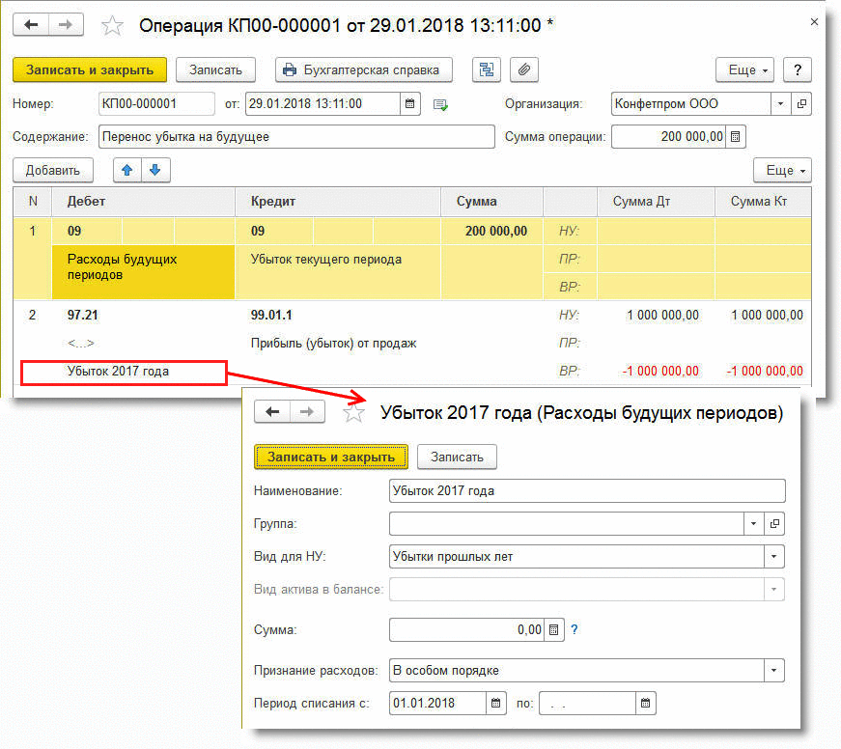Open calendar for Период списания start date

[x=496, y=703]
